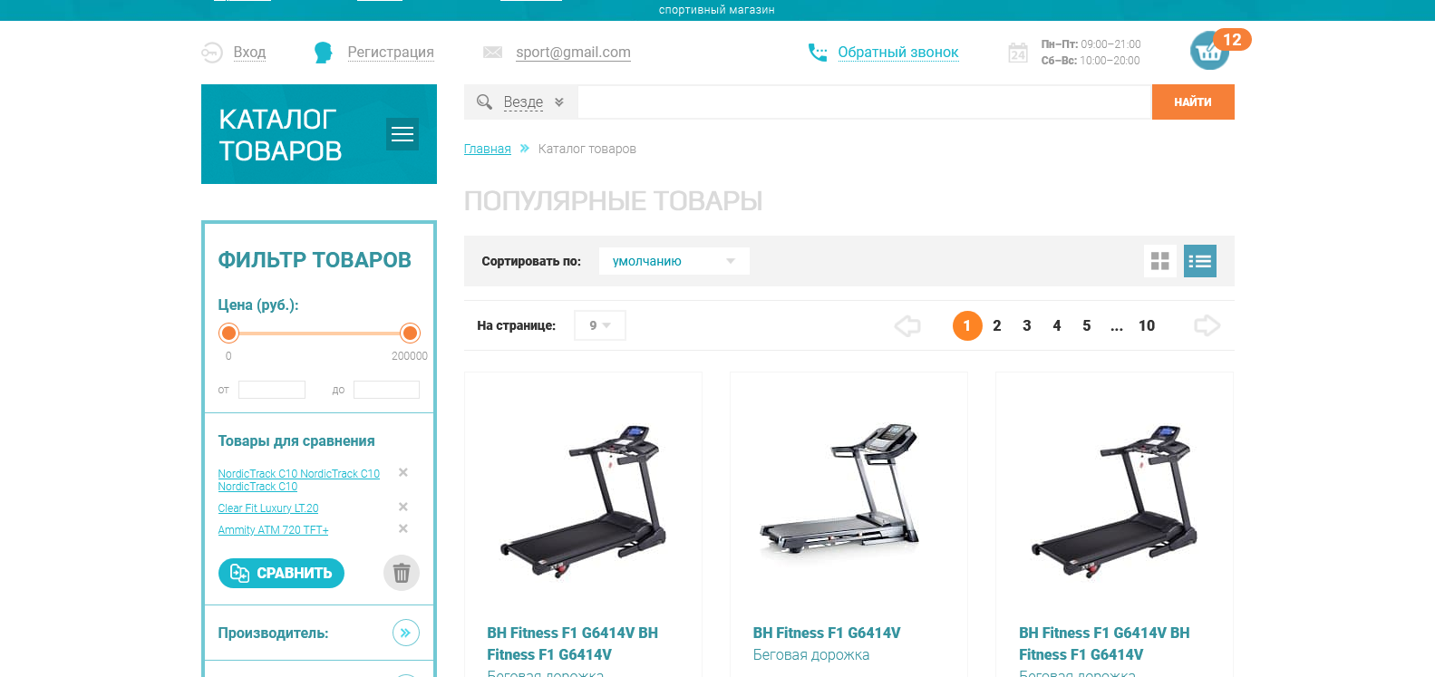
Task: Click the catalog hamburger menu icon
Action: pyautogui.click(x=402, y=134)
